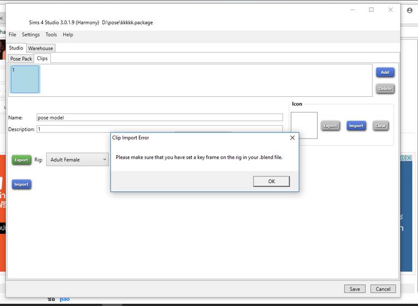This screenshot has height=306, width=418.
Task: Click the blue Import clip button below Export
Action: [x=21, y=184]
